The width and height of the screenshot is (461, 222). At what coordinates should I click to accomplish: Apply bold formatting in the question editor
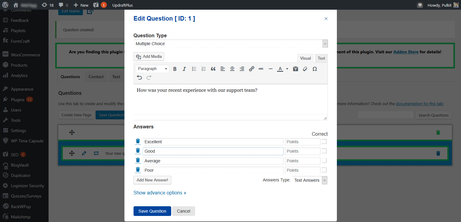pyautogui.click(x=175, y=69)
